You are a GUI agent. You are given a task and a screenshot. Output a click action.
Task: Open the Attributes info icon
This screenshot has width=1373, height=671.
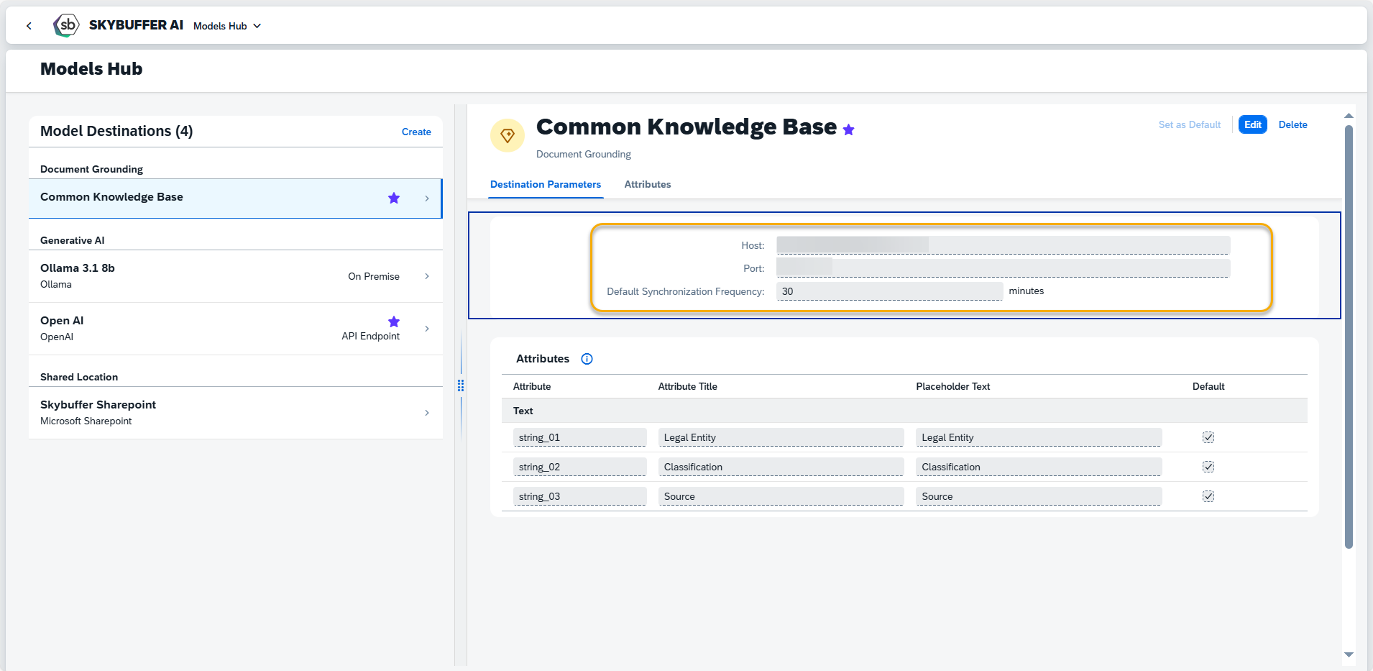[x=587, y=359]
